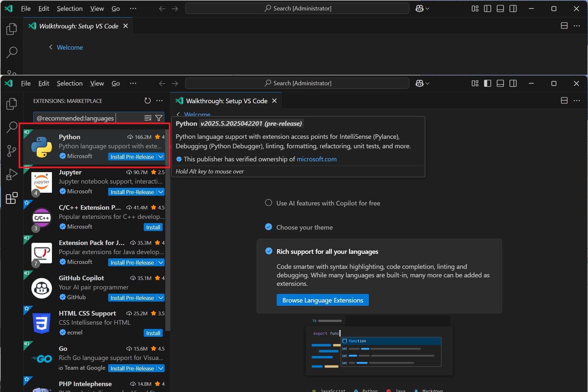Expand Jupyter Install Pre-Release dropdown arrow
The height and width of the screenshot is (392, 588).
coord(161,192)
